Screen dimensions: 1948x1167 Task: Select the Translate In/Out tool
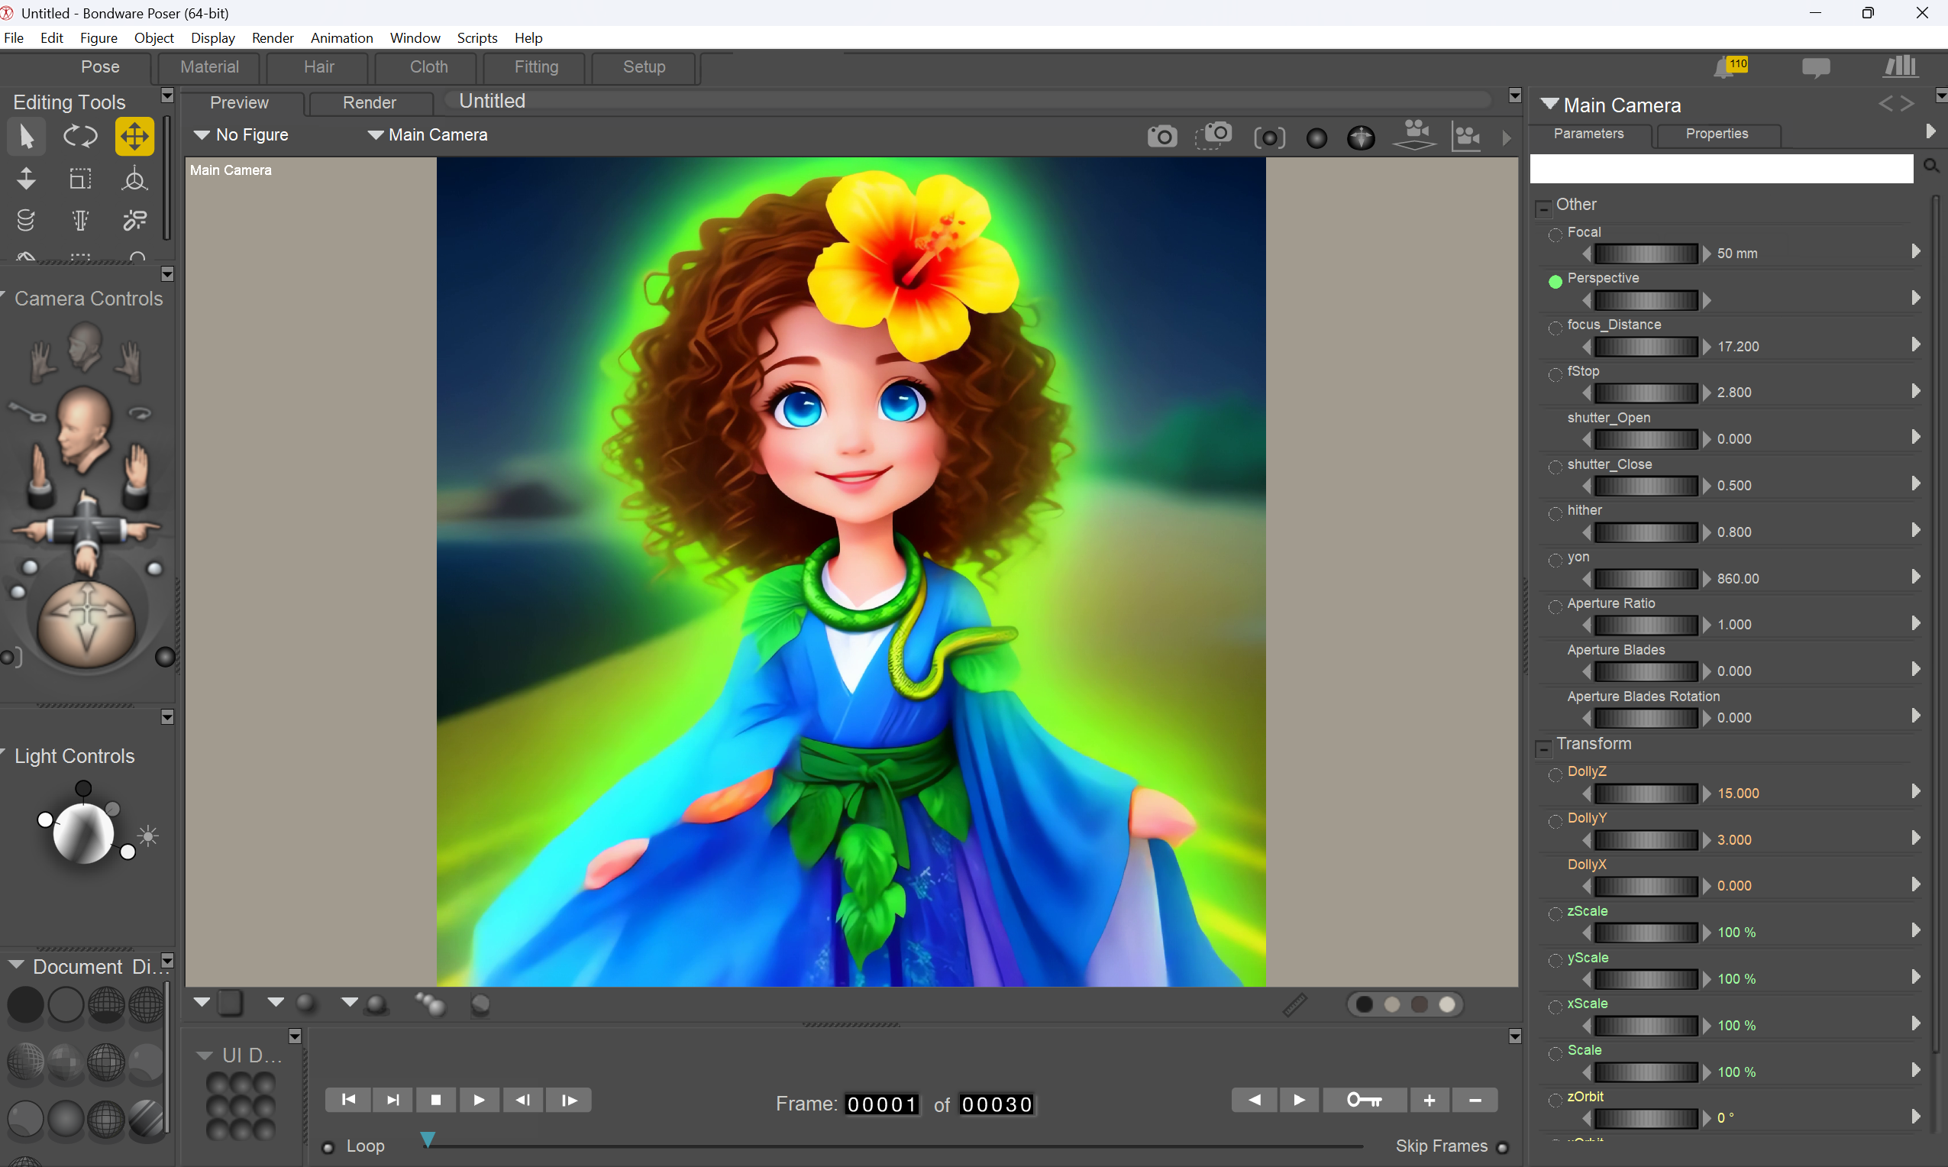(26, 179)
